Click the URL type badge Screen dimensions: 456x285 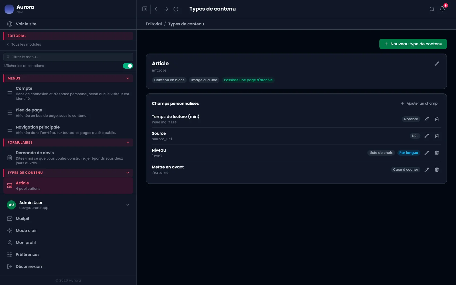point(415,136)
